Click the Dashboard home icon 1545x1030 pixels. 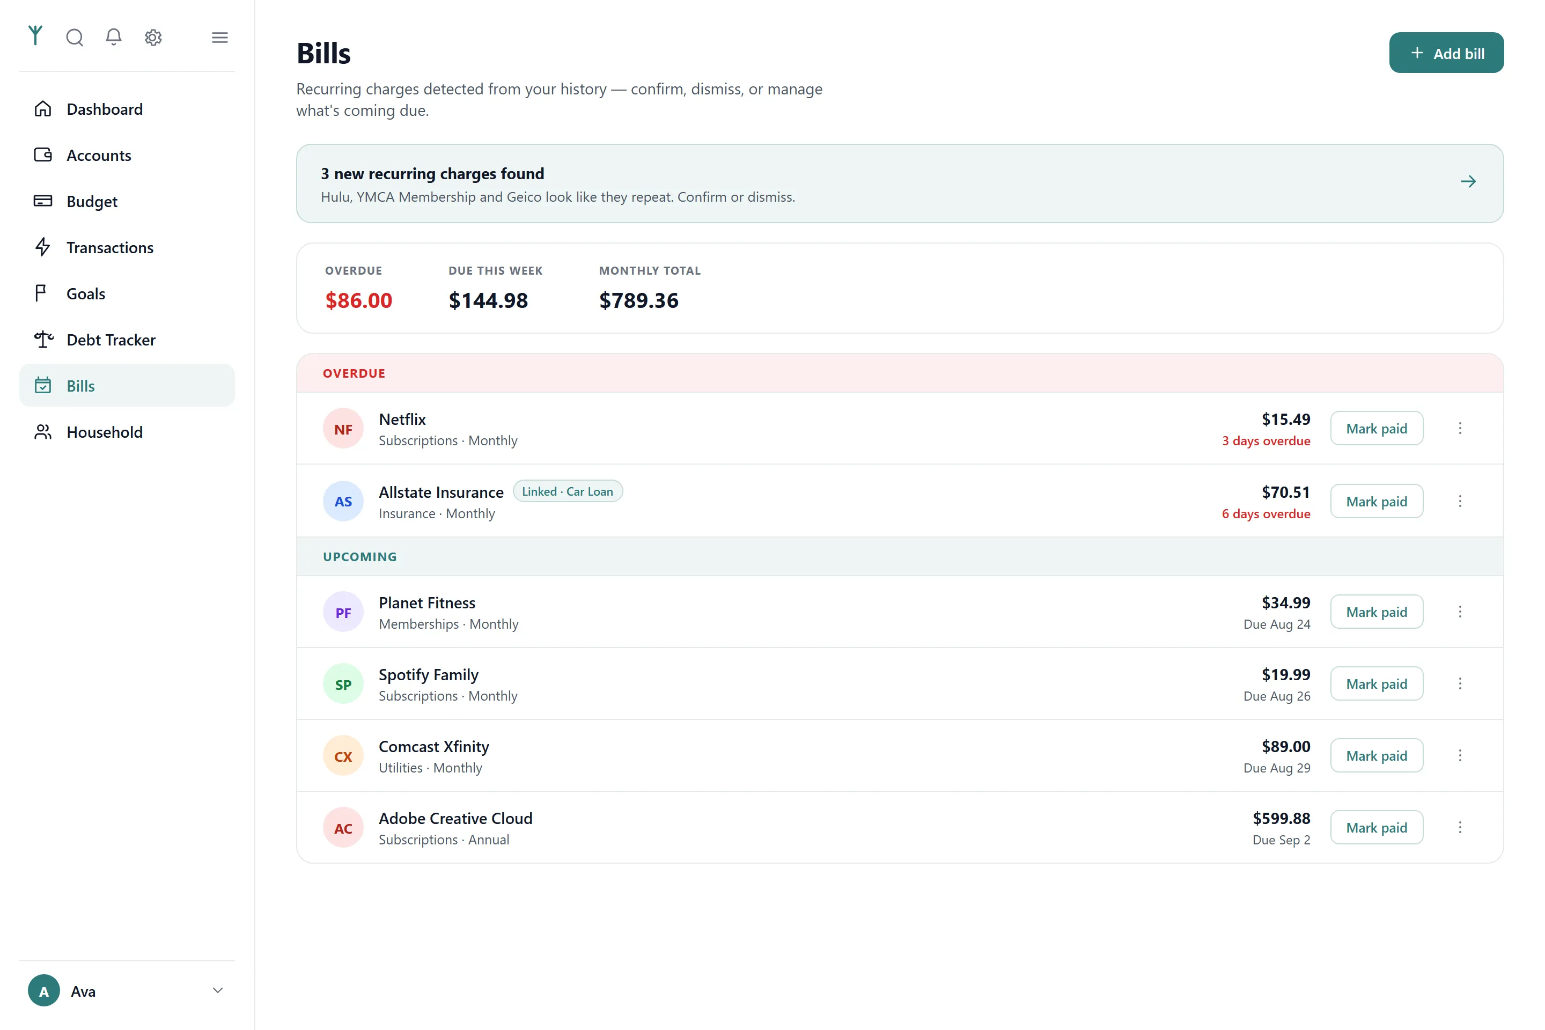(43, 108)
